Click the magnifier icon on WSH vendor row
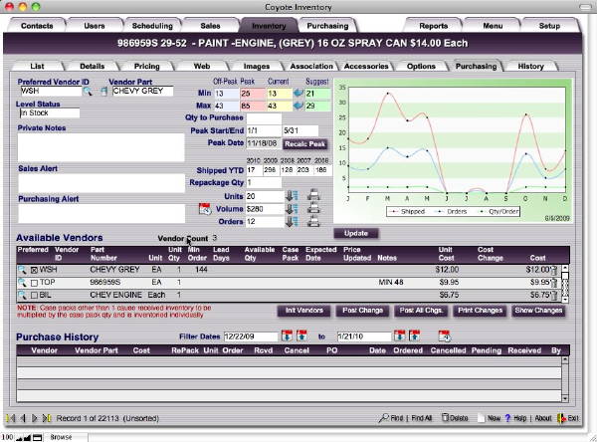 (22, 269)
